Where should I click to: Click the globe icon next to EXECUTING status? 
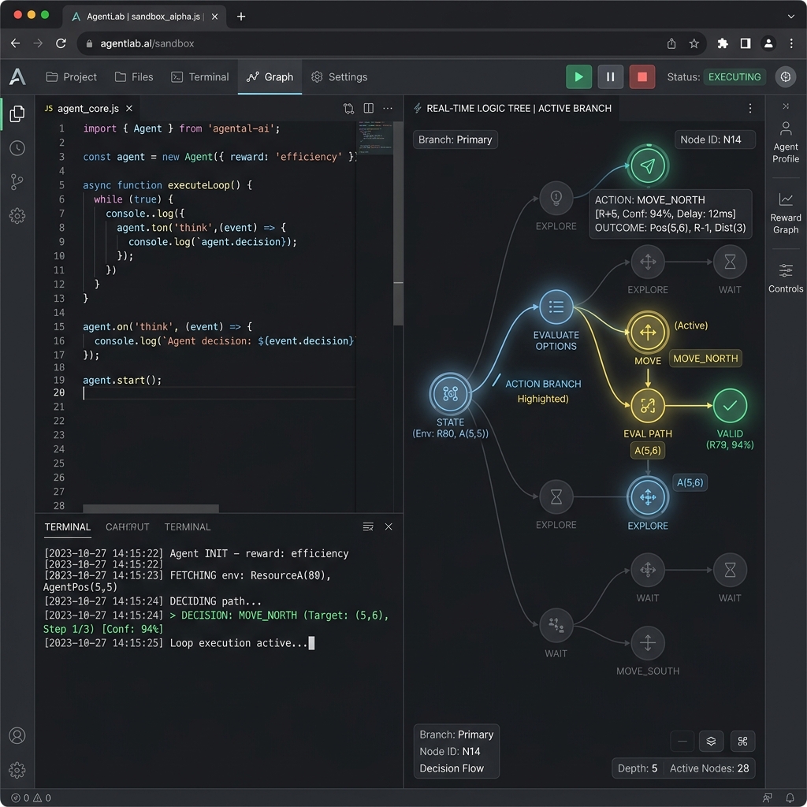[x=786, y=76]
